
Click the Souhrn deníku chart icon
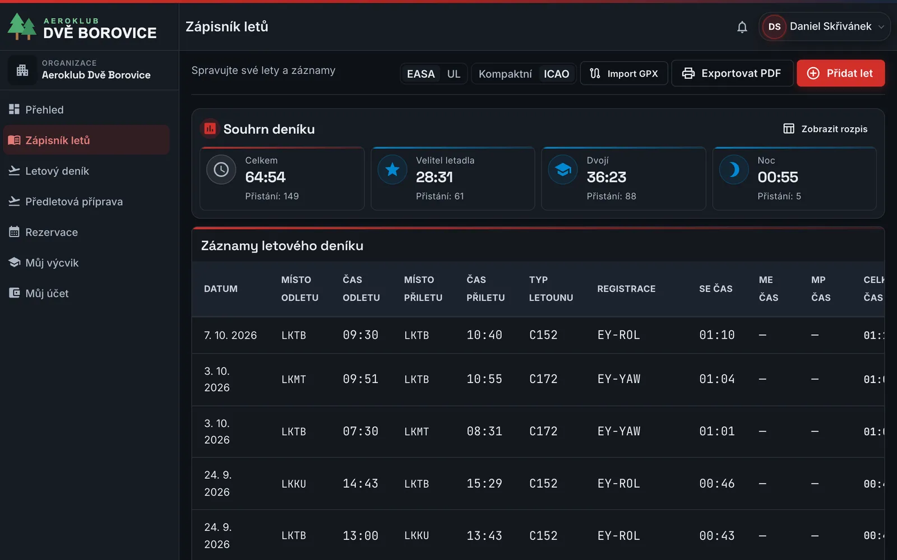tap(210, 129)
